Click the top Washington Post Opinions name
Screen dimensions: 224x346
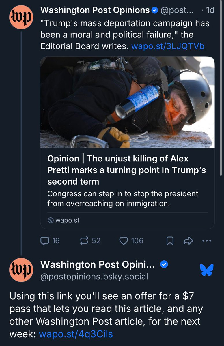coord(95,10)
